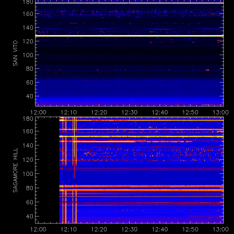Viewport: 234px width, 234px height.
Task: Click 13:00 time label under San Vito plot
Action: (x=221, y=112)
